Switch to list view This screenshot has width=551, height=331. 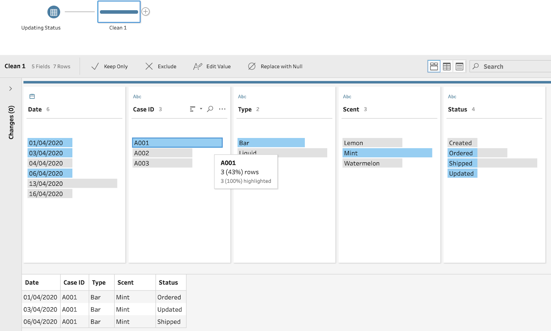point(459,66)
